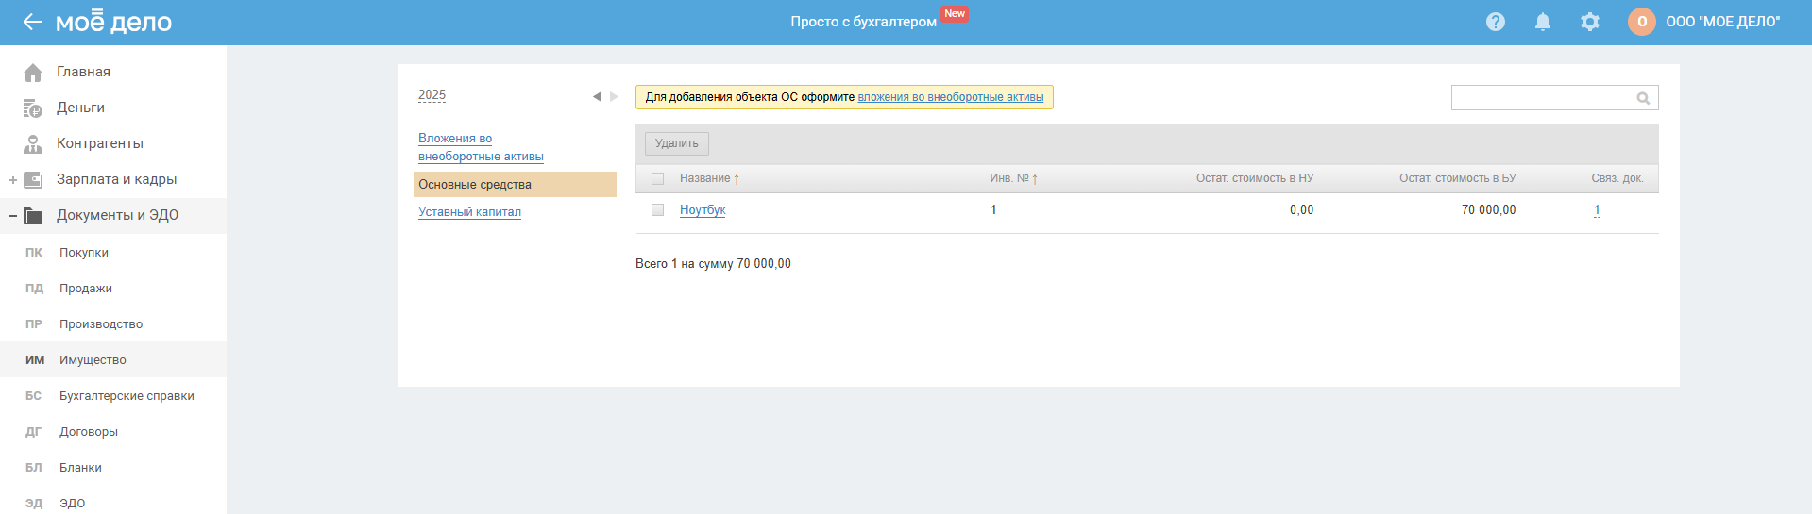Sort by Инв. № column

click(x=1014, y=178)
